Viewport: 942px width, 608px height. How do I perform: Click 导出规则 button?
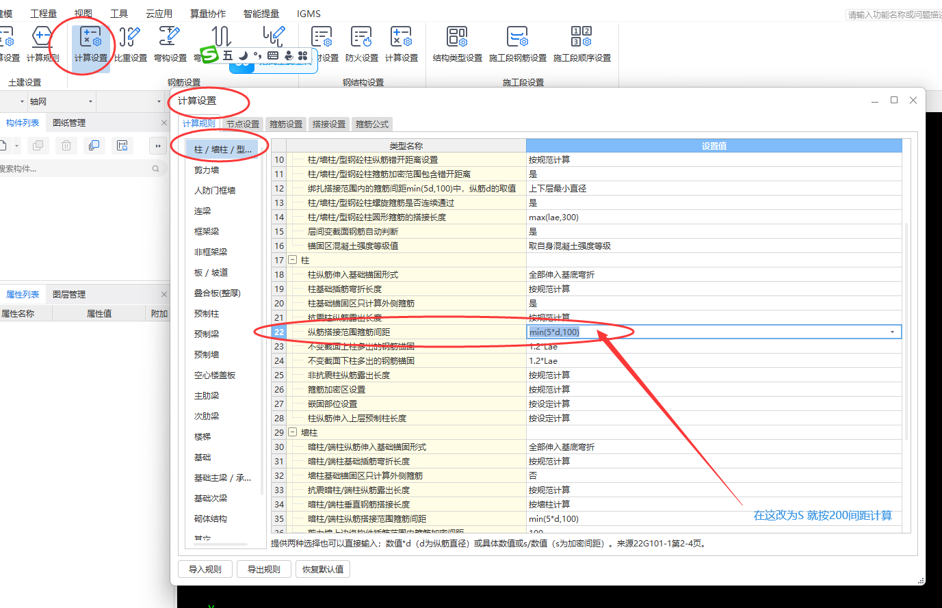coord(264,569)
